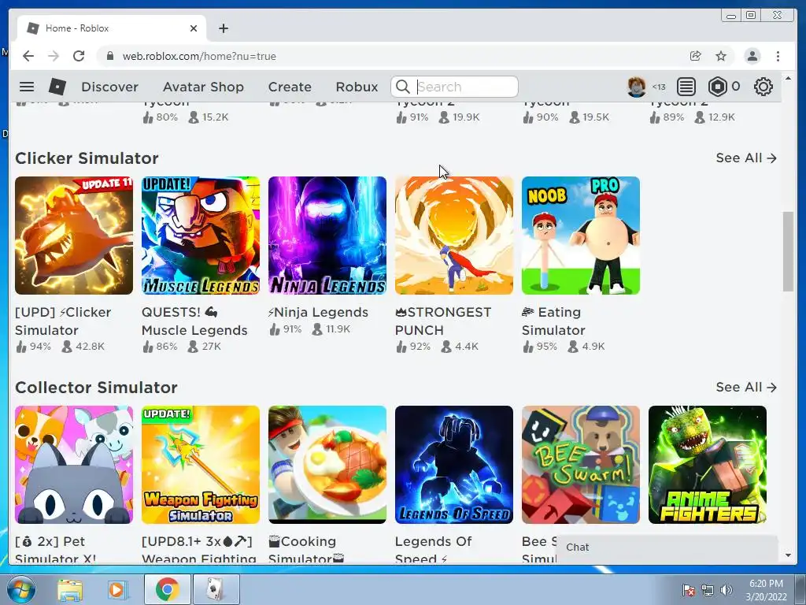Open the Roblox settings gear
The height and width of the screenshot is (605, 806).
[x=763, y=87]
